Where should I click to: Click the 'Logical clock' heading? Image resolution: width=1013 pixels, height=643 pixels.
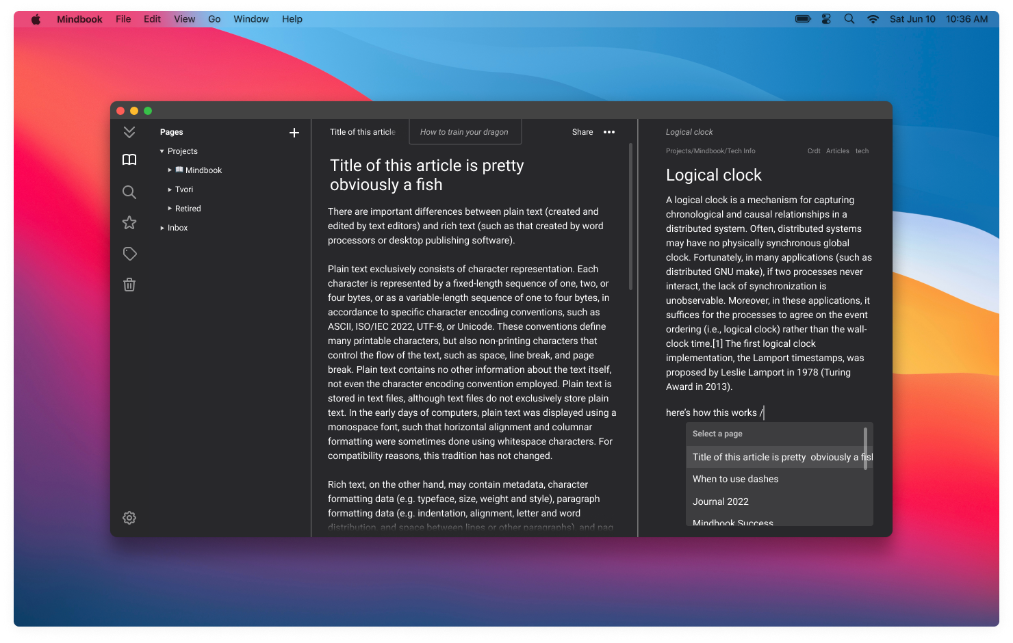click(x=714, y=175)
